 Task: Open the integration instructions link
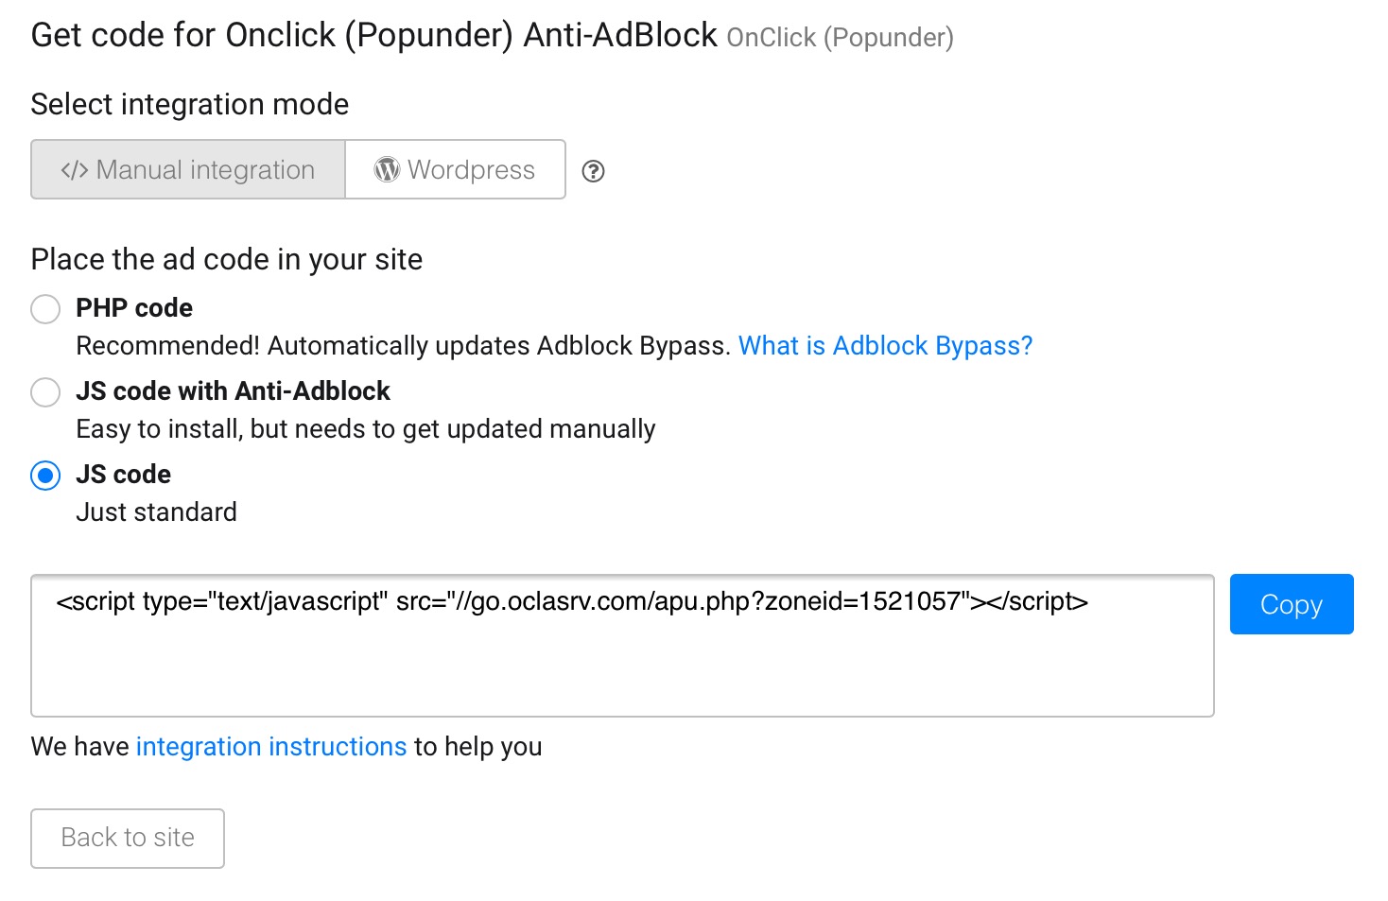(x=271, y=747)
